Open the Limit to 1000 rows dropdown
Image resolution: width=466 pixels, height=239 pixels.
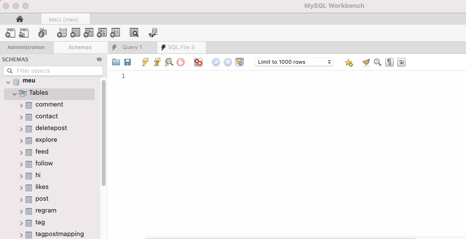(294, 62)
